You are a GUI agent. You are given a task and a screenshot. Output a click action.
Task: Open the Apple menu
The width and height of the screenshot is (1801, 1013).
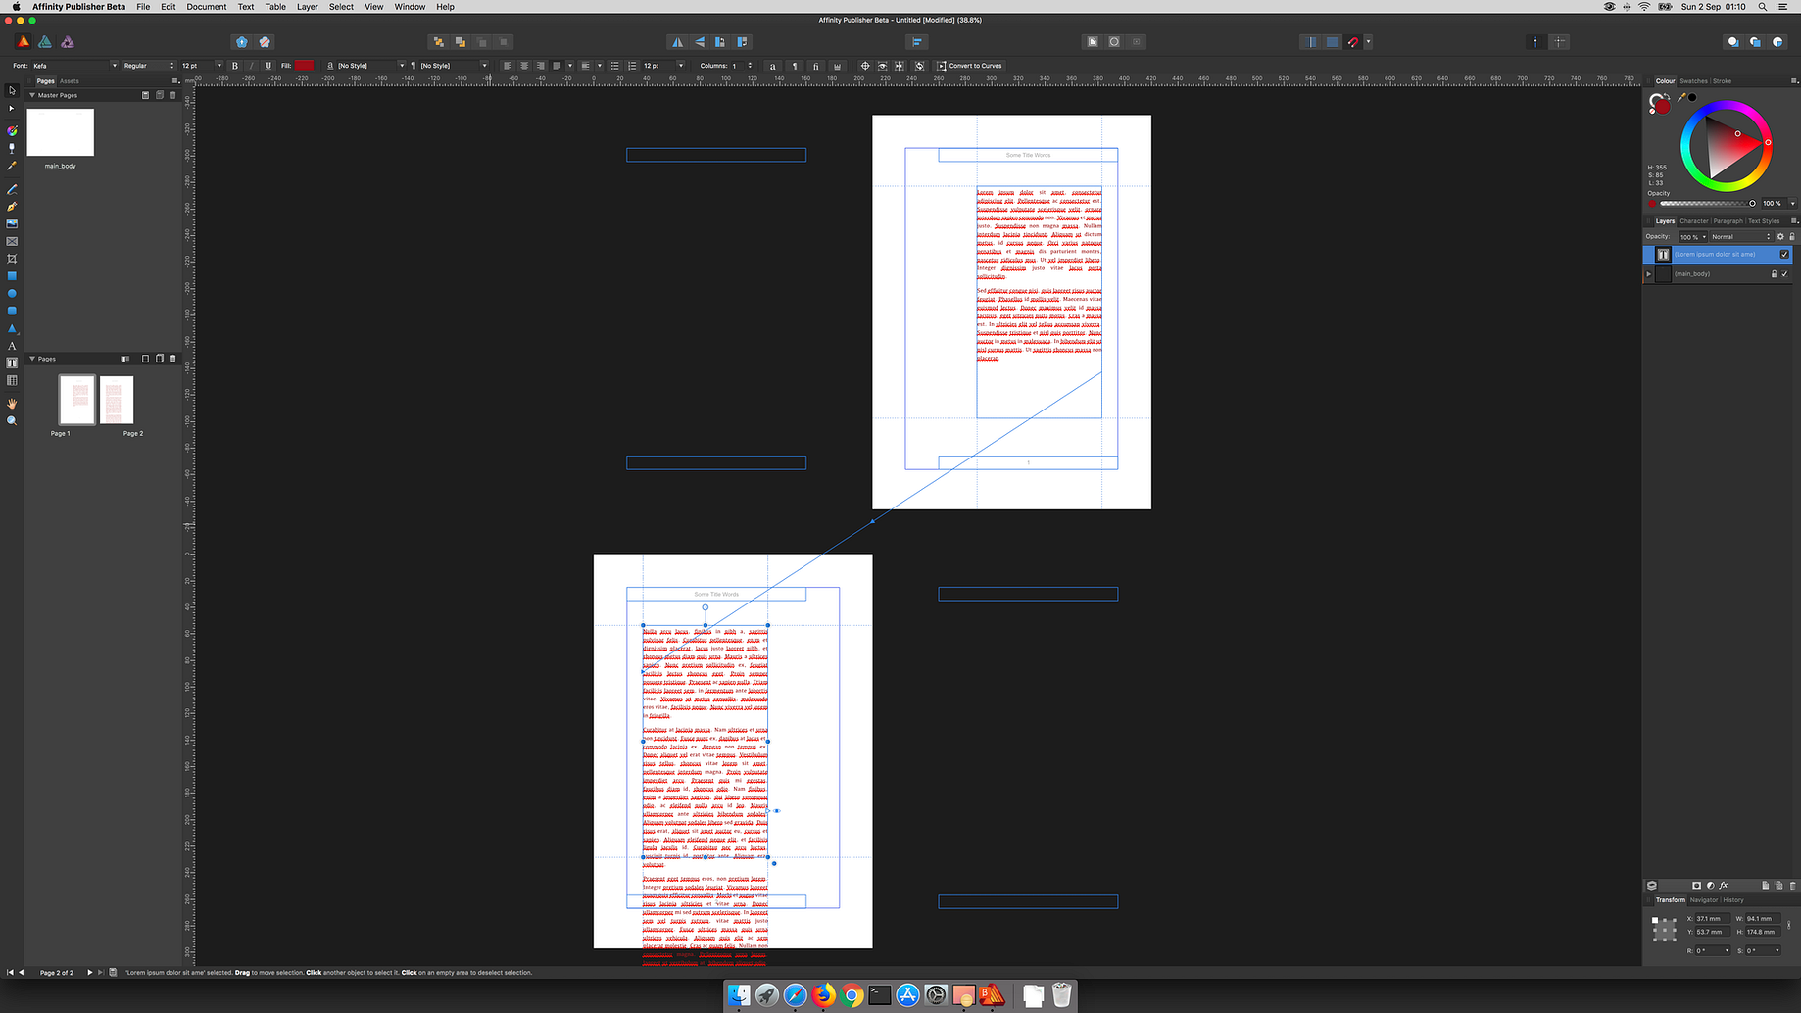click(x=16, y=7)
